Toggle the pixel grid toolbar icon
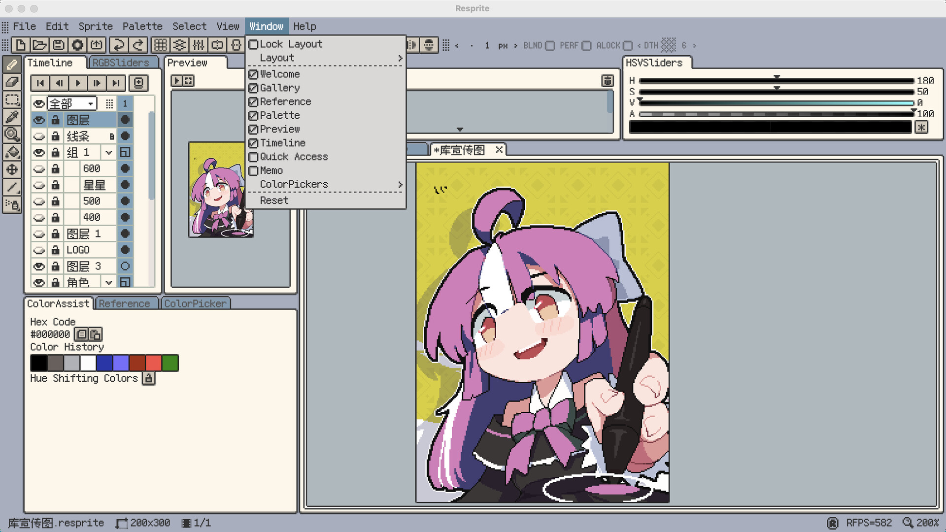The image size is (946, 532). pyautogui.click(x=160, y=45)
